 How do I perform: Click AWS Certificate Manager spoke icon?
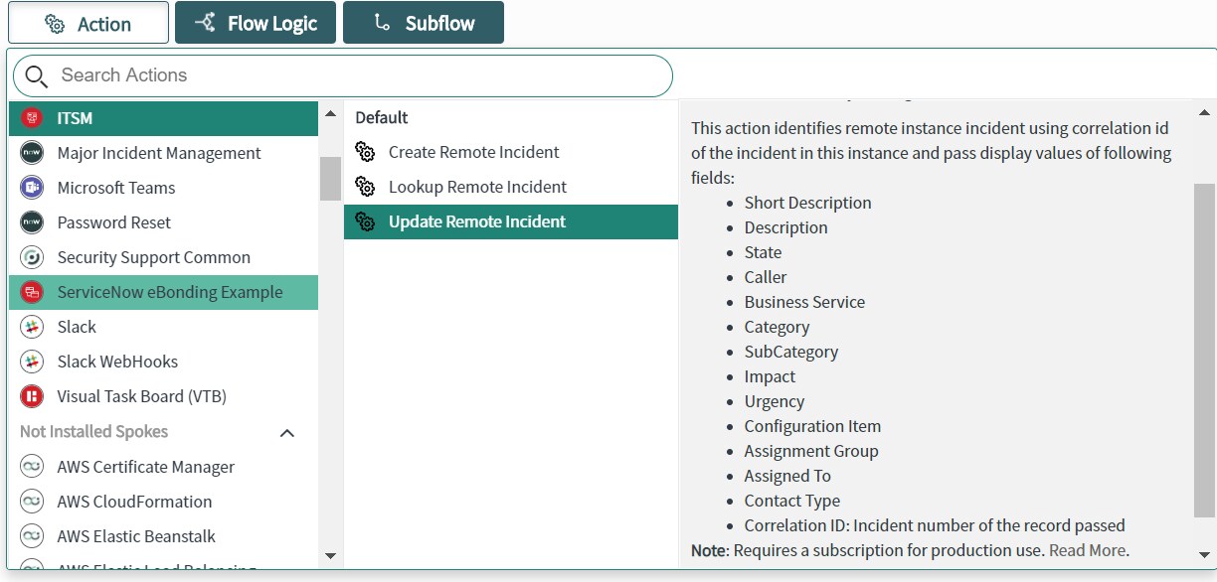[32, 467]
